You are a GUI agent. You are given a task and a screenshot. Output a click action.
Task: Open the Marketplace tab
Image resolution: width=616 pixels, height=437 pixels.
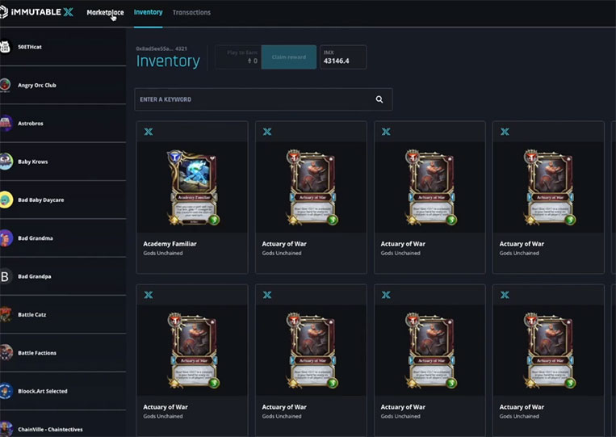coord(105,13)
